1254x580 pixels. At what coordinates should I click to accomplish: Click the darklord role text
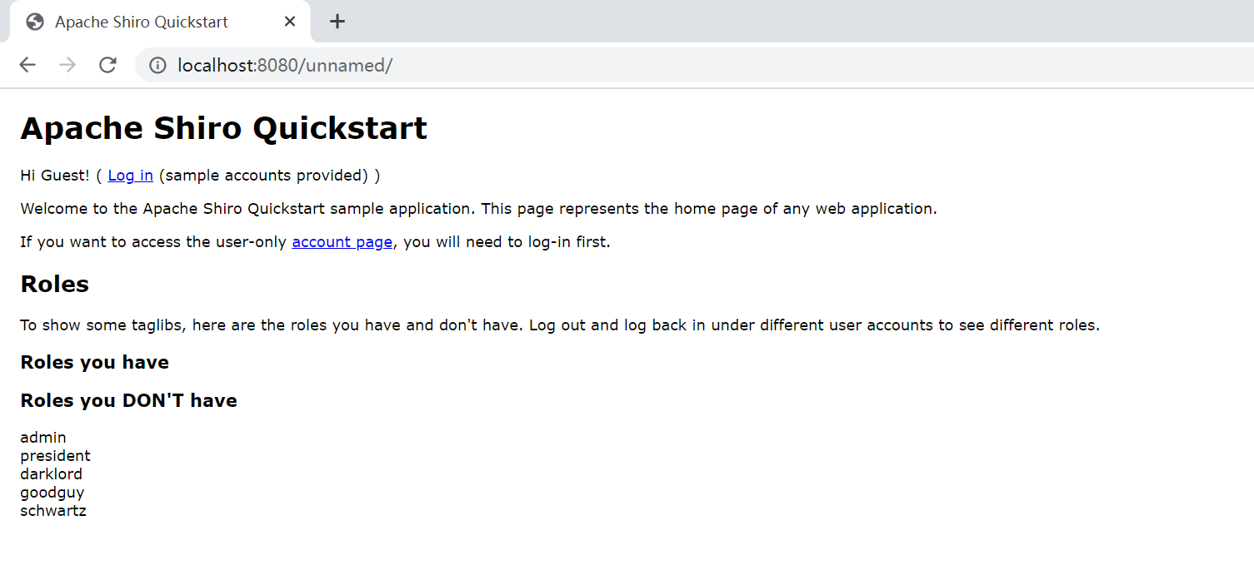[51, 474]
